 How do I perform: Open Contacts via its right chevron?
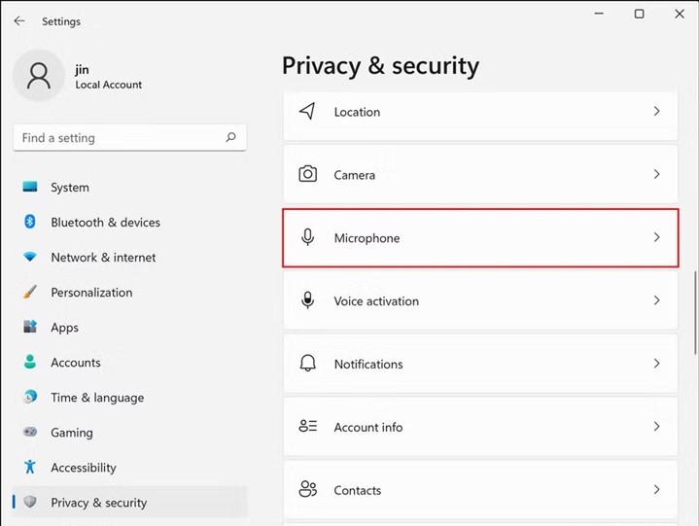(x=656, y=490)
